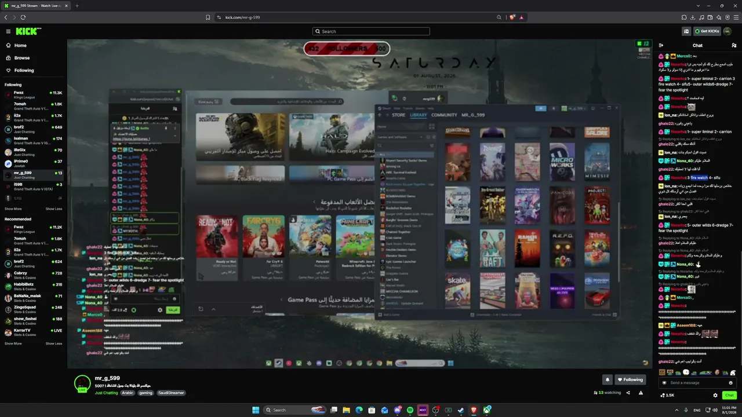
Task: Open the chat users list icon
Action: pos(734,45)
